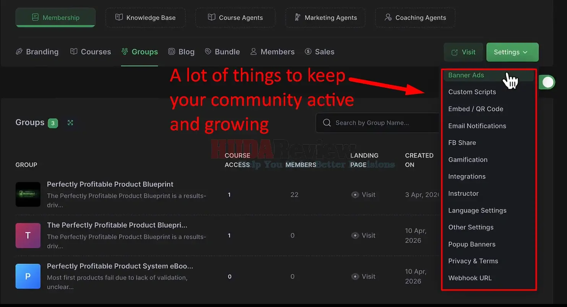Visit landing page of the purple T group
Screen dimensions: 567x307
[x=363, y=236]
